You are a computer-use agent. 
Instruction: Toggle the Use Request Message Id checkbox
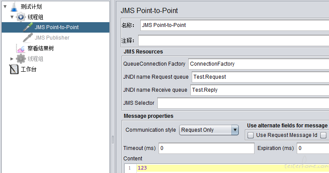point(251,135)
